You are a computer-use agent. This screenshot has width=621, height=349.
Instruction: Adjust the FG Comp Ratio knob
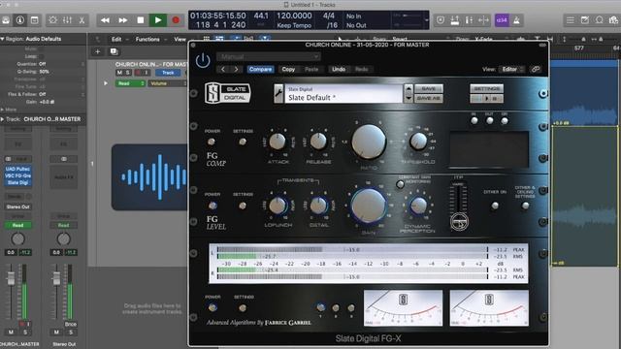[369, 143]
